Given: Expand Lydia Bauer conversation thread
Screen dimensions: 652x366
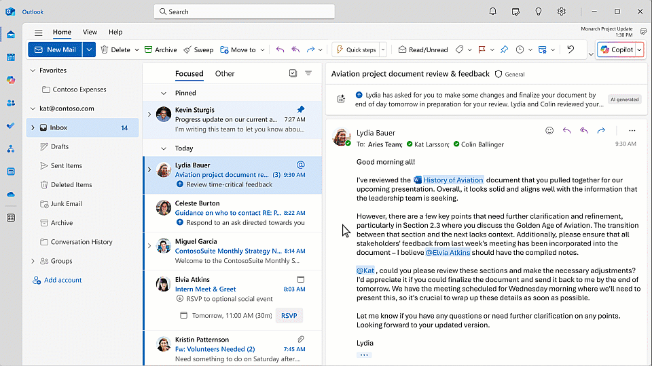Looking at the screenshot, I should point(149,169).
